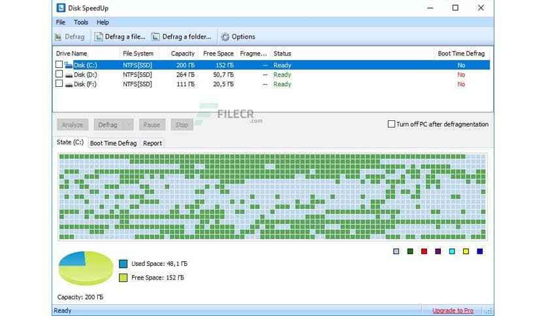The height and width of the screenshot is (316, 546).
Task: Click the No value in Disk (F:) row
Action: click(461, 84)
